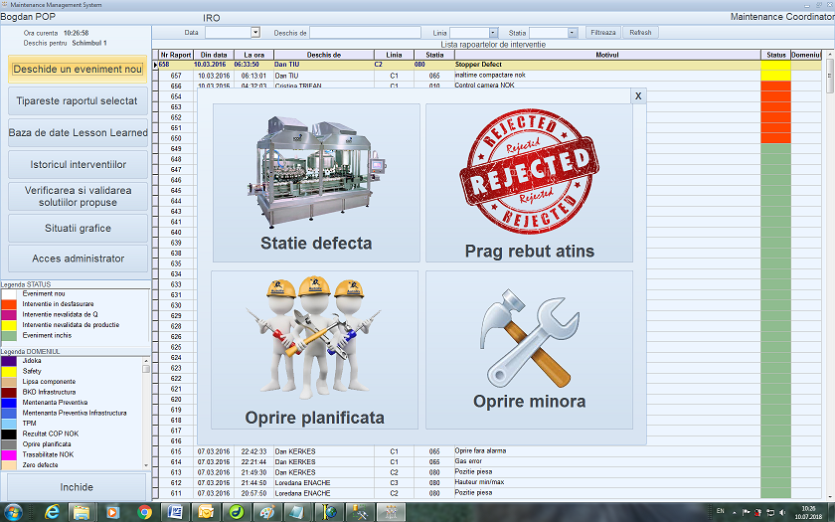The width and height of the screenshot is (835, 522).
Task: Select Oprire minora hammer and wrench tile
Action: [x=529, y=349]
